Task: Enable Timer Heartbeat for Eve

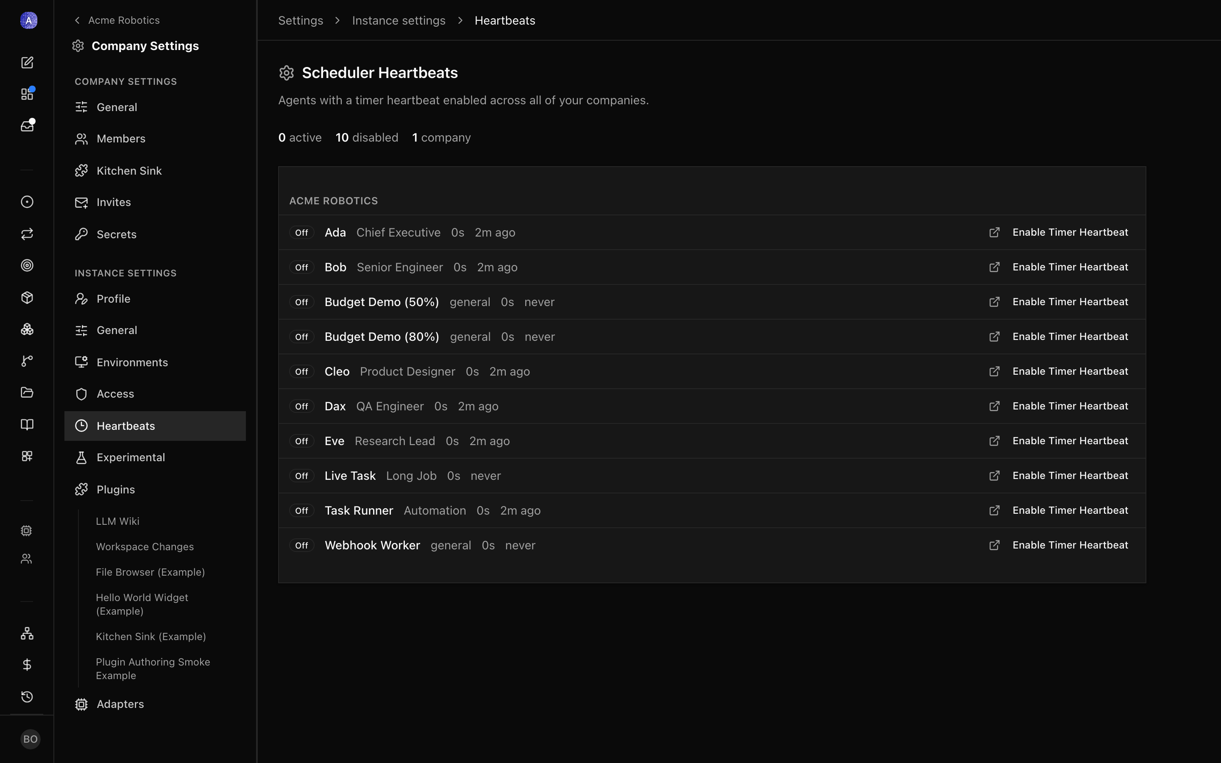Action: (1070, 441)
